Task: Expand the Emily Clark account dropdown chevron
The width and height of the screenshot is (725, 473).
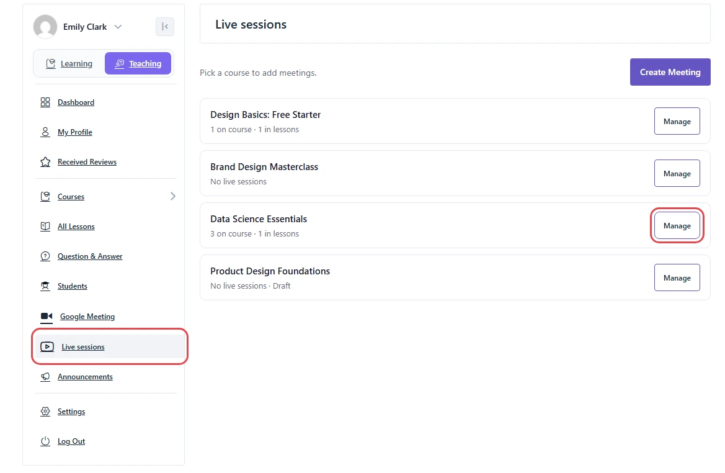Action: tap(118, 27)
